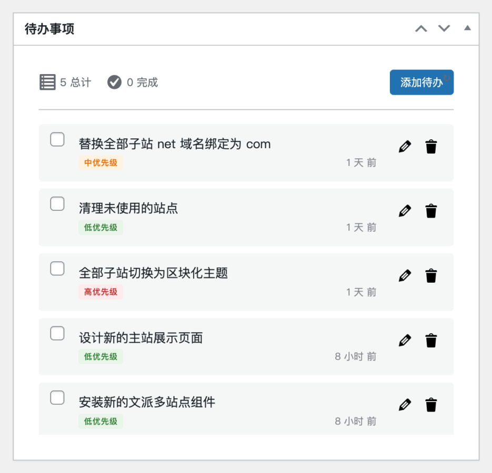Delete the '设计新的主站展示页面' task

coord(431,341)
